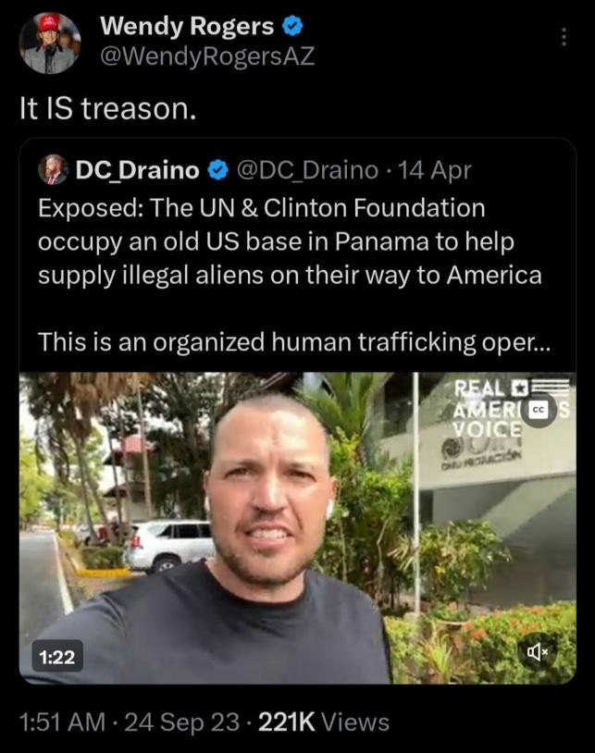Click DC_Draino's blue verified checkmark

point(218,170)
